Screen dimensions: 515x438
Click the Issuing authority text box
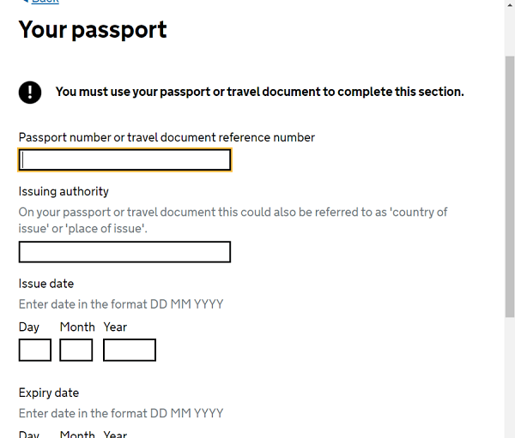pos(124,252)
